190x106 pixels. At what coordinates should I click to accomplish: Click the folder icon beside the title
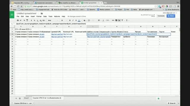[x=42, y=14]
